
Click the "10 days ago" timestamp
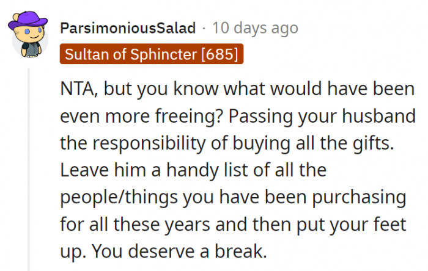click(255, 28)
